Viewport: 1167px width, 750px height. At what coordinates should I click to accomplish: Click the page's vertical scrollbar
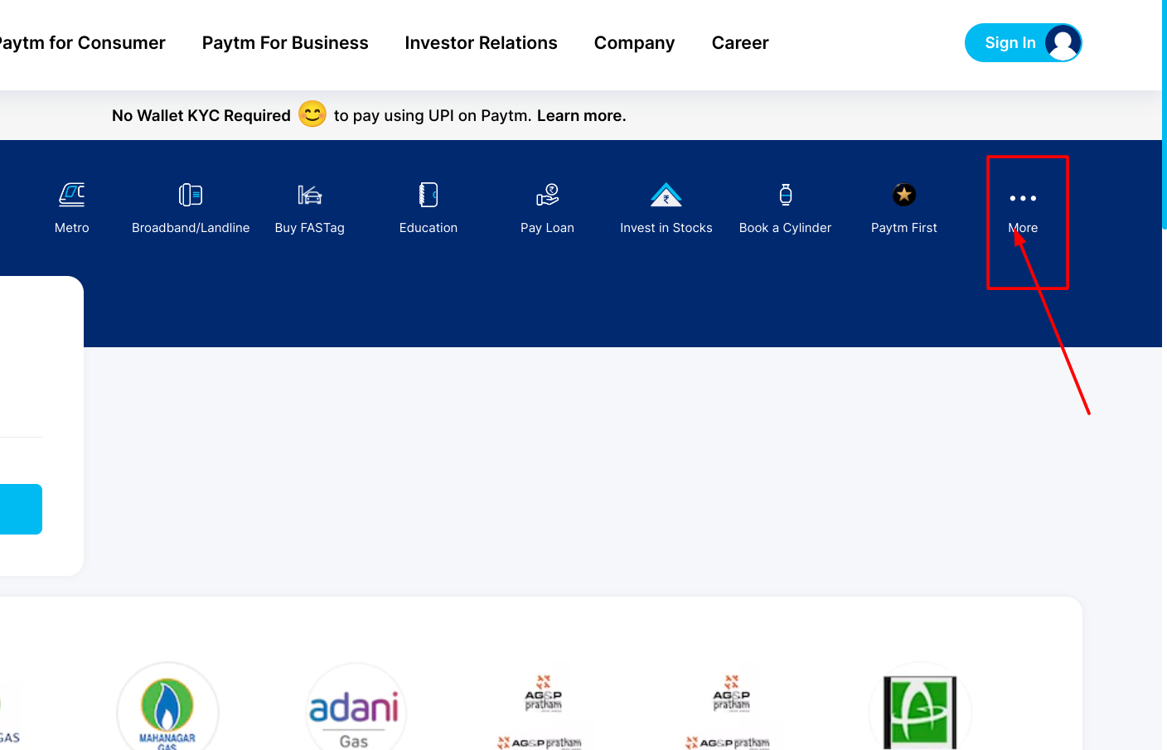point(1164,116)
